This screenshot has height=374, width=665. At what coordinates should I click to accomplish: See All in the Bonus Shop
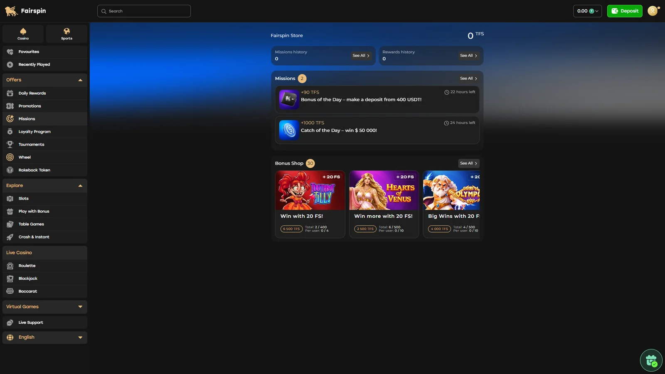click(468, 163)
